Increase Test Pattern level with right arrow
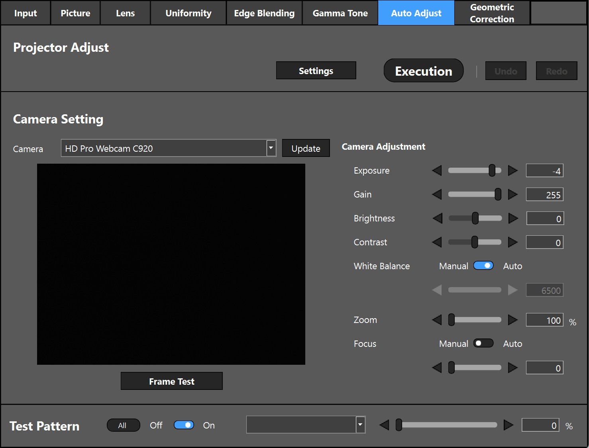The width and height of the screenshot is (589, 448). [508, 425]
